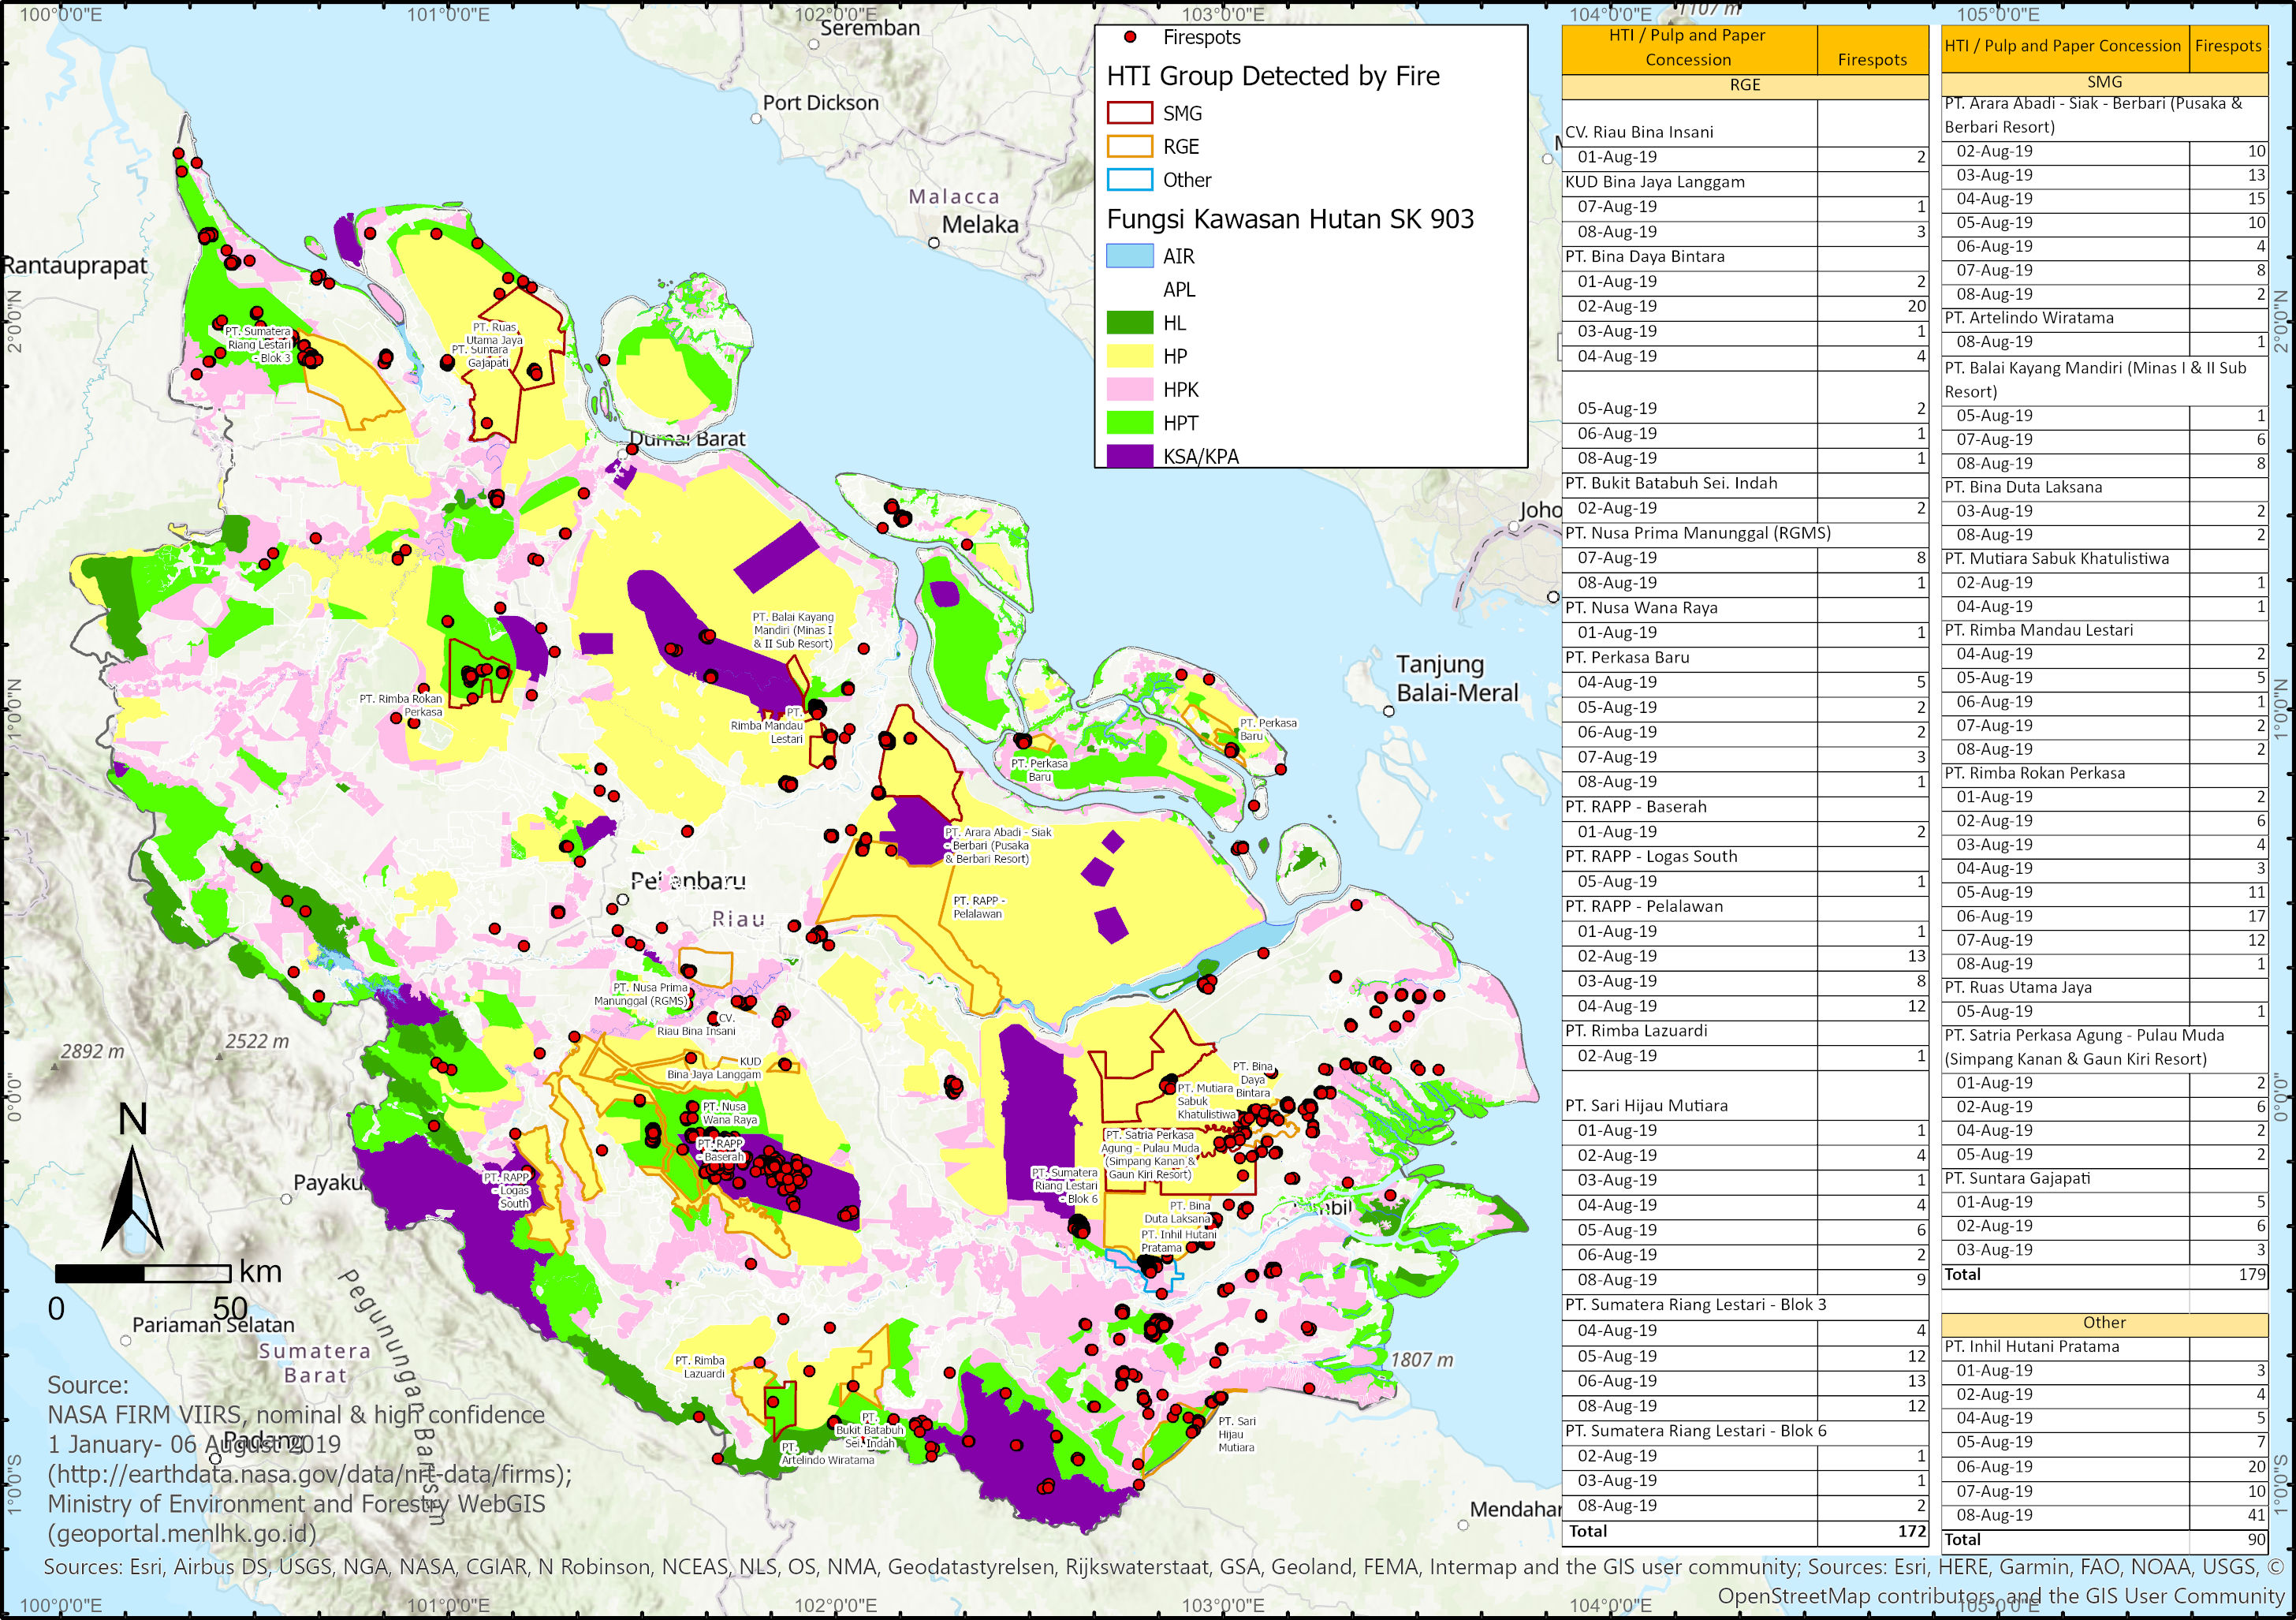2296x1620 pixels.
Task: Click the red Firespots legend dot
Action: click(1130, 37)
